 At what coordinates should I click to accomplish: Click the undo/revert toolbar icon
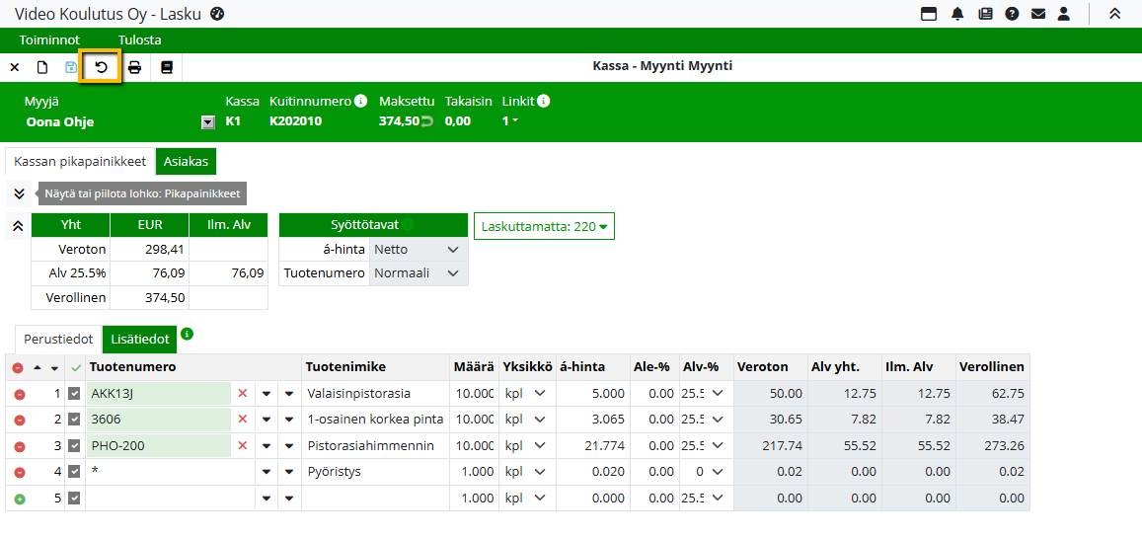tap(101, 67)
